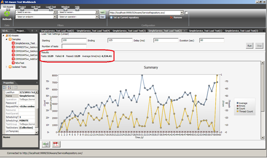Select the CRMRESTSvc_GetAcc tree item
The width and height of the screenshot is (267, 158).
point(26,47)
